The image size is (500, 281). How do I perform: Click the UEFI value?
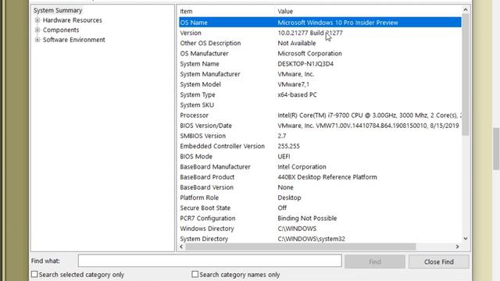click(x=284, y=156)
